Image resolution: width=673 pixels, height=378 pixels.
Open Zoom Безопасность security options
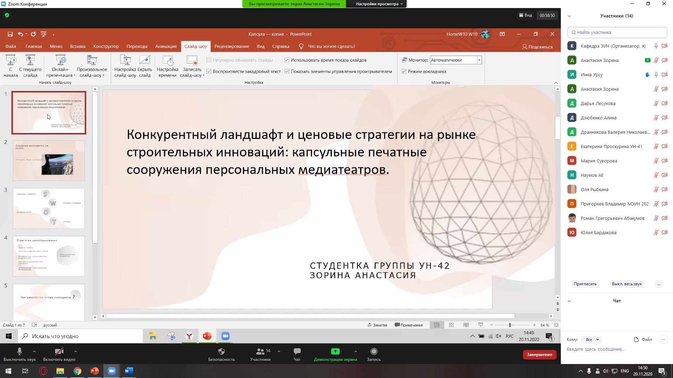coord(222,354)
